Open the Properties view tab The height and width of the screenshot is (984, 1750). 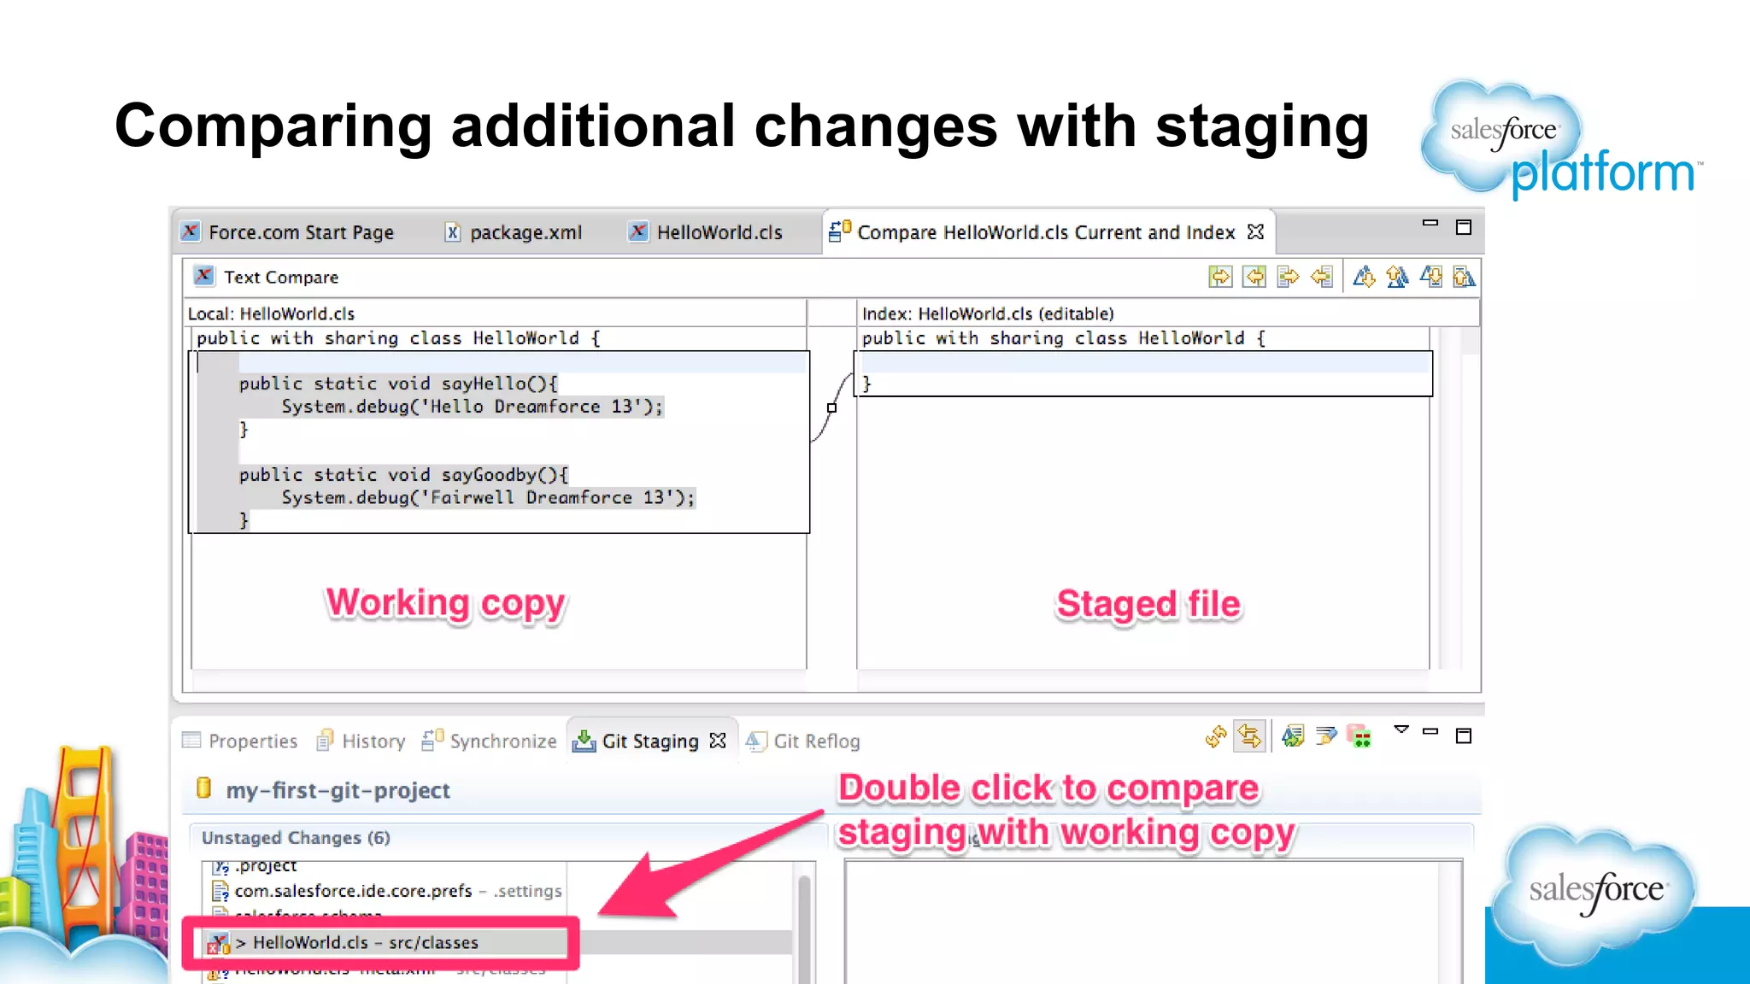point(240,741)
